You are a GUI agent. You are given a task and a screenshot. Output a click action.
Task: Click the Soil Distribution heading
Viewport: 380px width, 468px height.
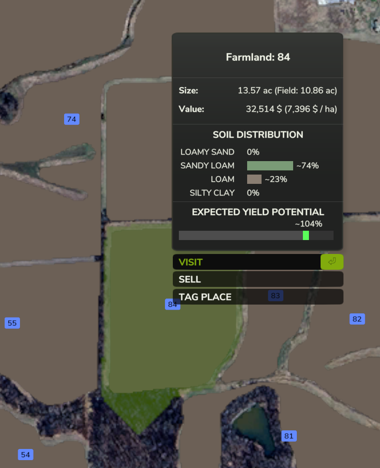point(258,135)
